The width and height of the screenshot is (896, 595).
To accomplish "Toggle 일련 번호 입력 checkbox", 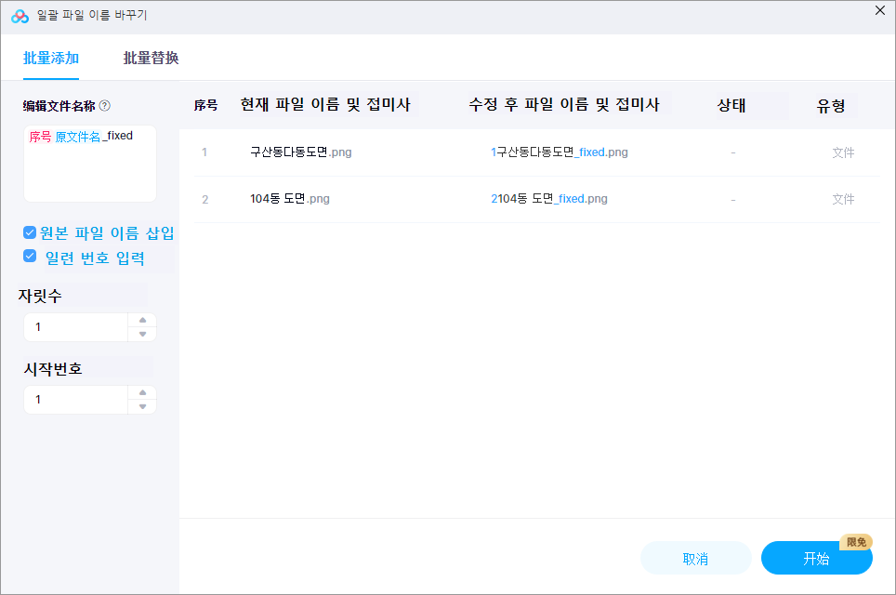I will (30, 256).
